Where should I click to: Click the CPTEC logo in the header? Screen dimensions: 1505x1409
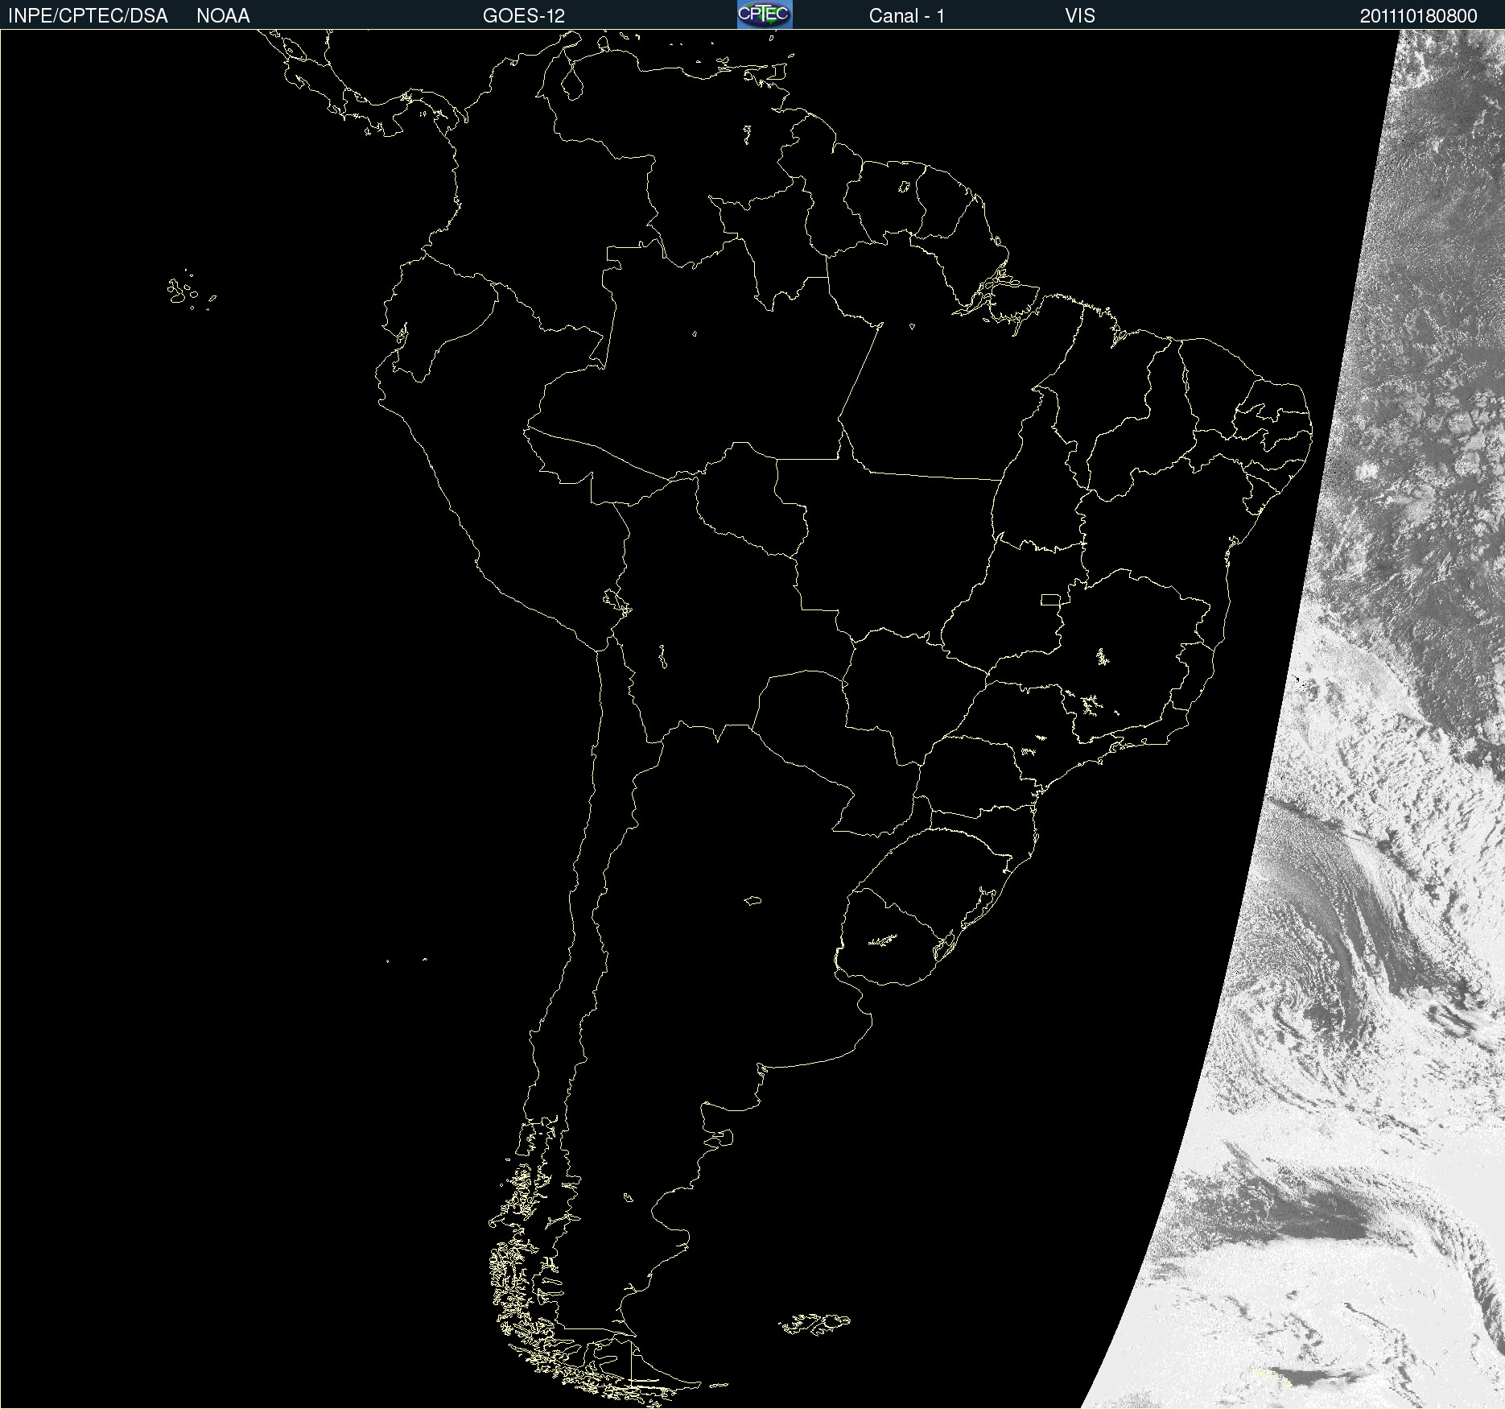tap(765, 14)
